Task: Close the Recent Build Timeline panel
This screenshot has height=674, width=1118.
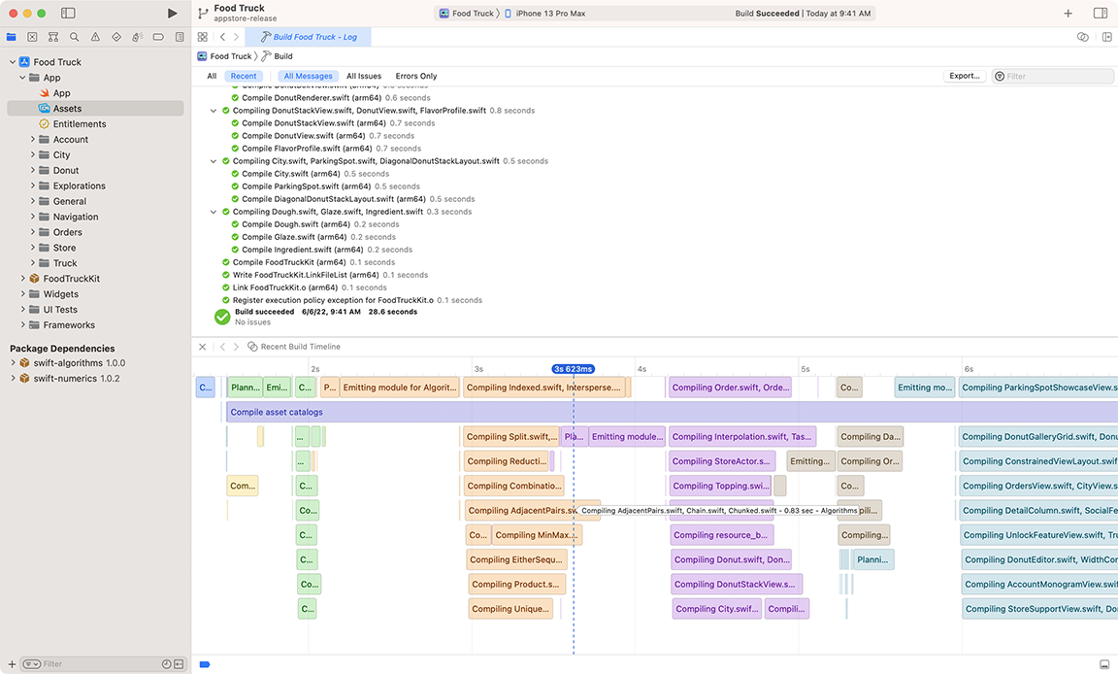Action: point(203,347)
